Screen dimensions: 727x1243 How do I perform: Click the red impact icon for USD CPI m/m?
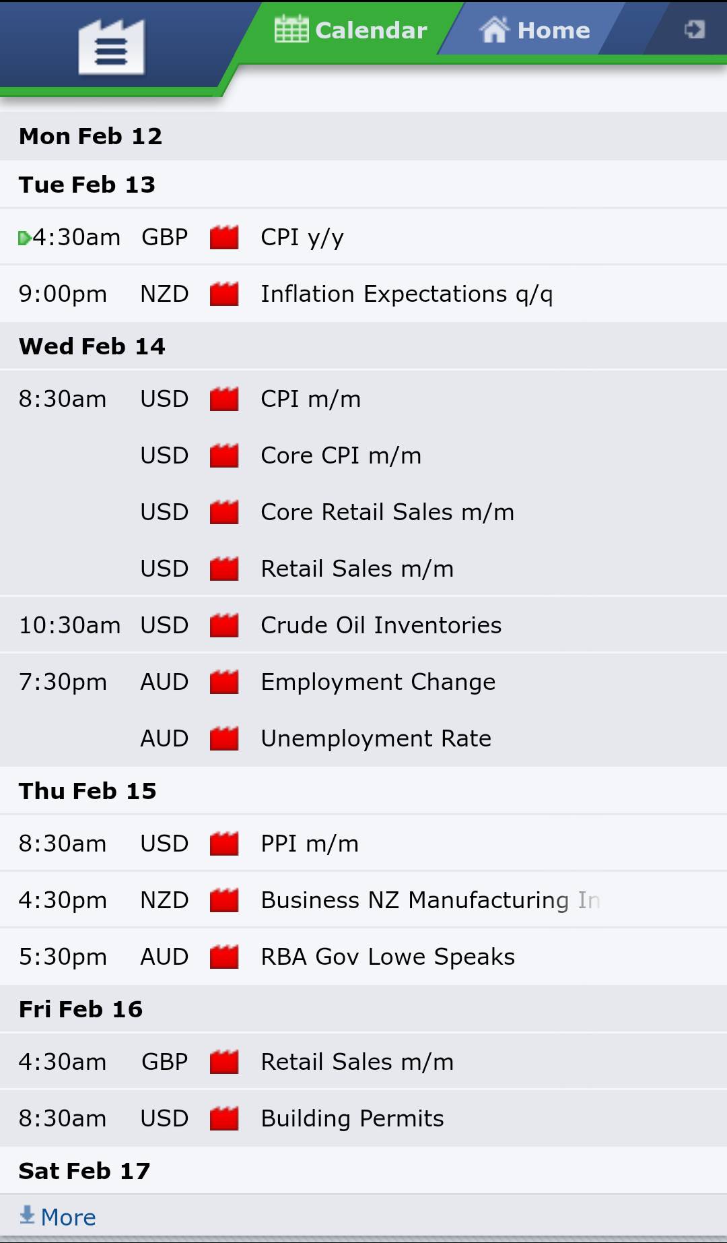pyautogui.click(x=225, y=399)
